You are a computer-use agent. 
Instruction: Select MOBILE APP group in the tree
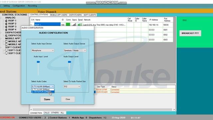tap(13, 38)
